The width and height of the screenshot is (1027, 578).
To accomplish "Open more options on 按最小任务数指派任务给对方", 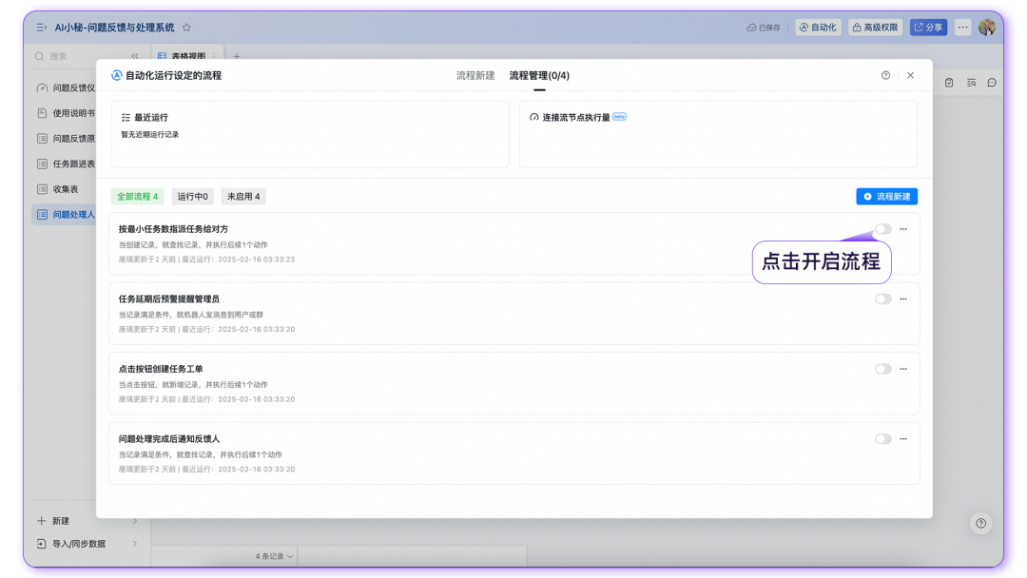I will 903,229.
